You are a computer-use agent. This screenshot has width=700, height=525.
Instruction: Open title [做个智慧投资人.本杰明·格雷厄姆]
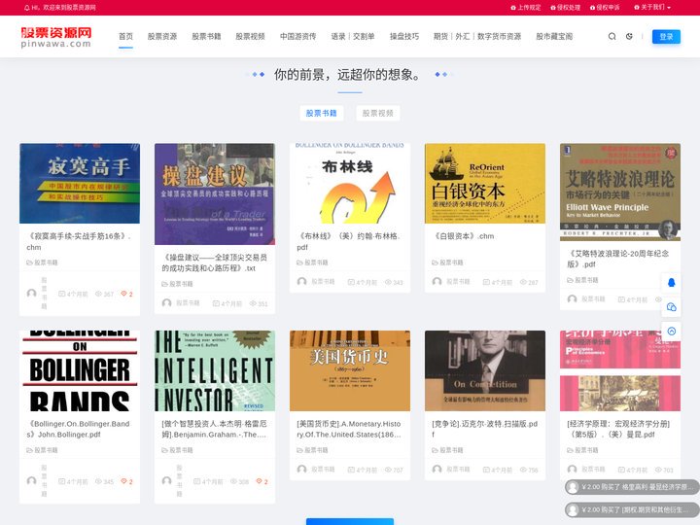pyautogui.click(x=214, y=429)
